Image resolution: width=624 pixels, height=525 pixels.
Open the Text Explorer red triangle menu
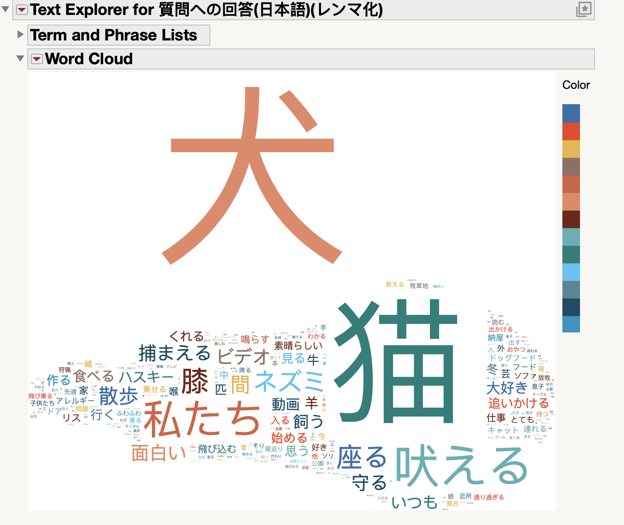pos(22,9)
